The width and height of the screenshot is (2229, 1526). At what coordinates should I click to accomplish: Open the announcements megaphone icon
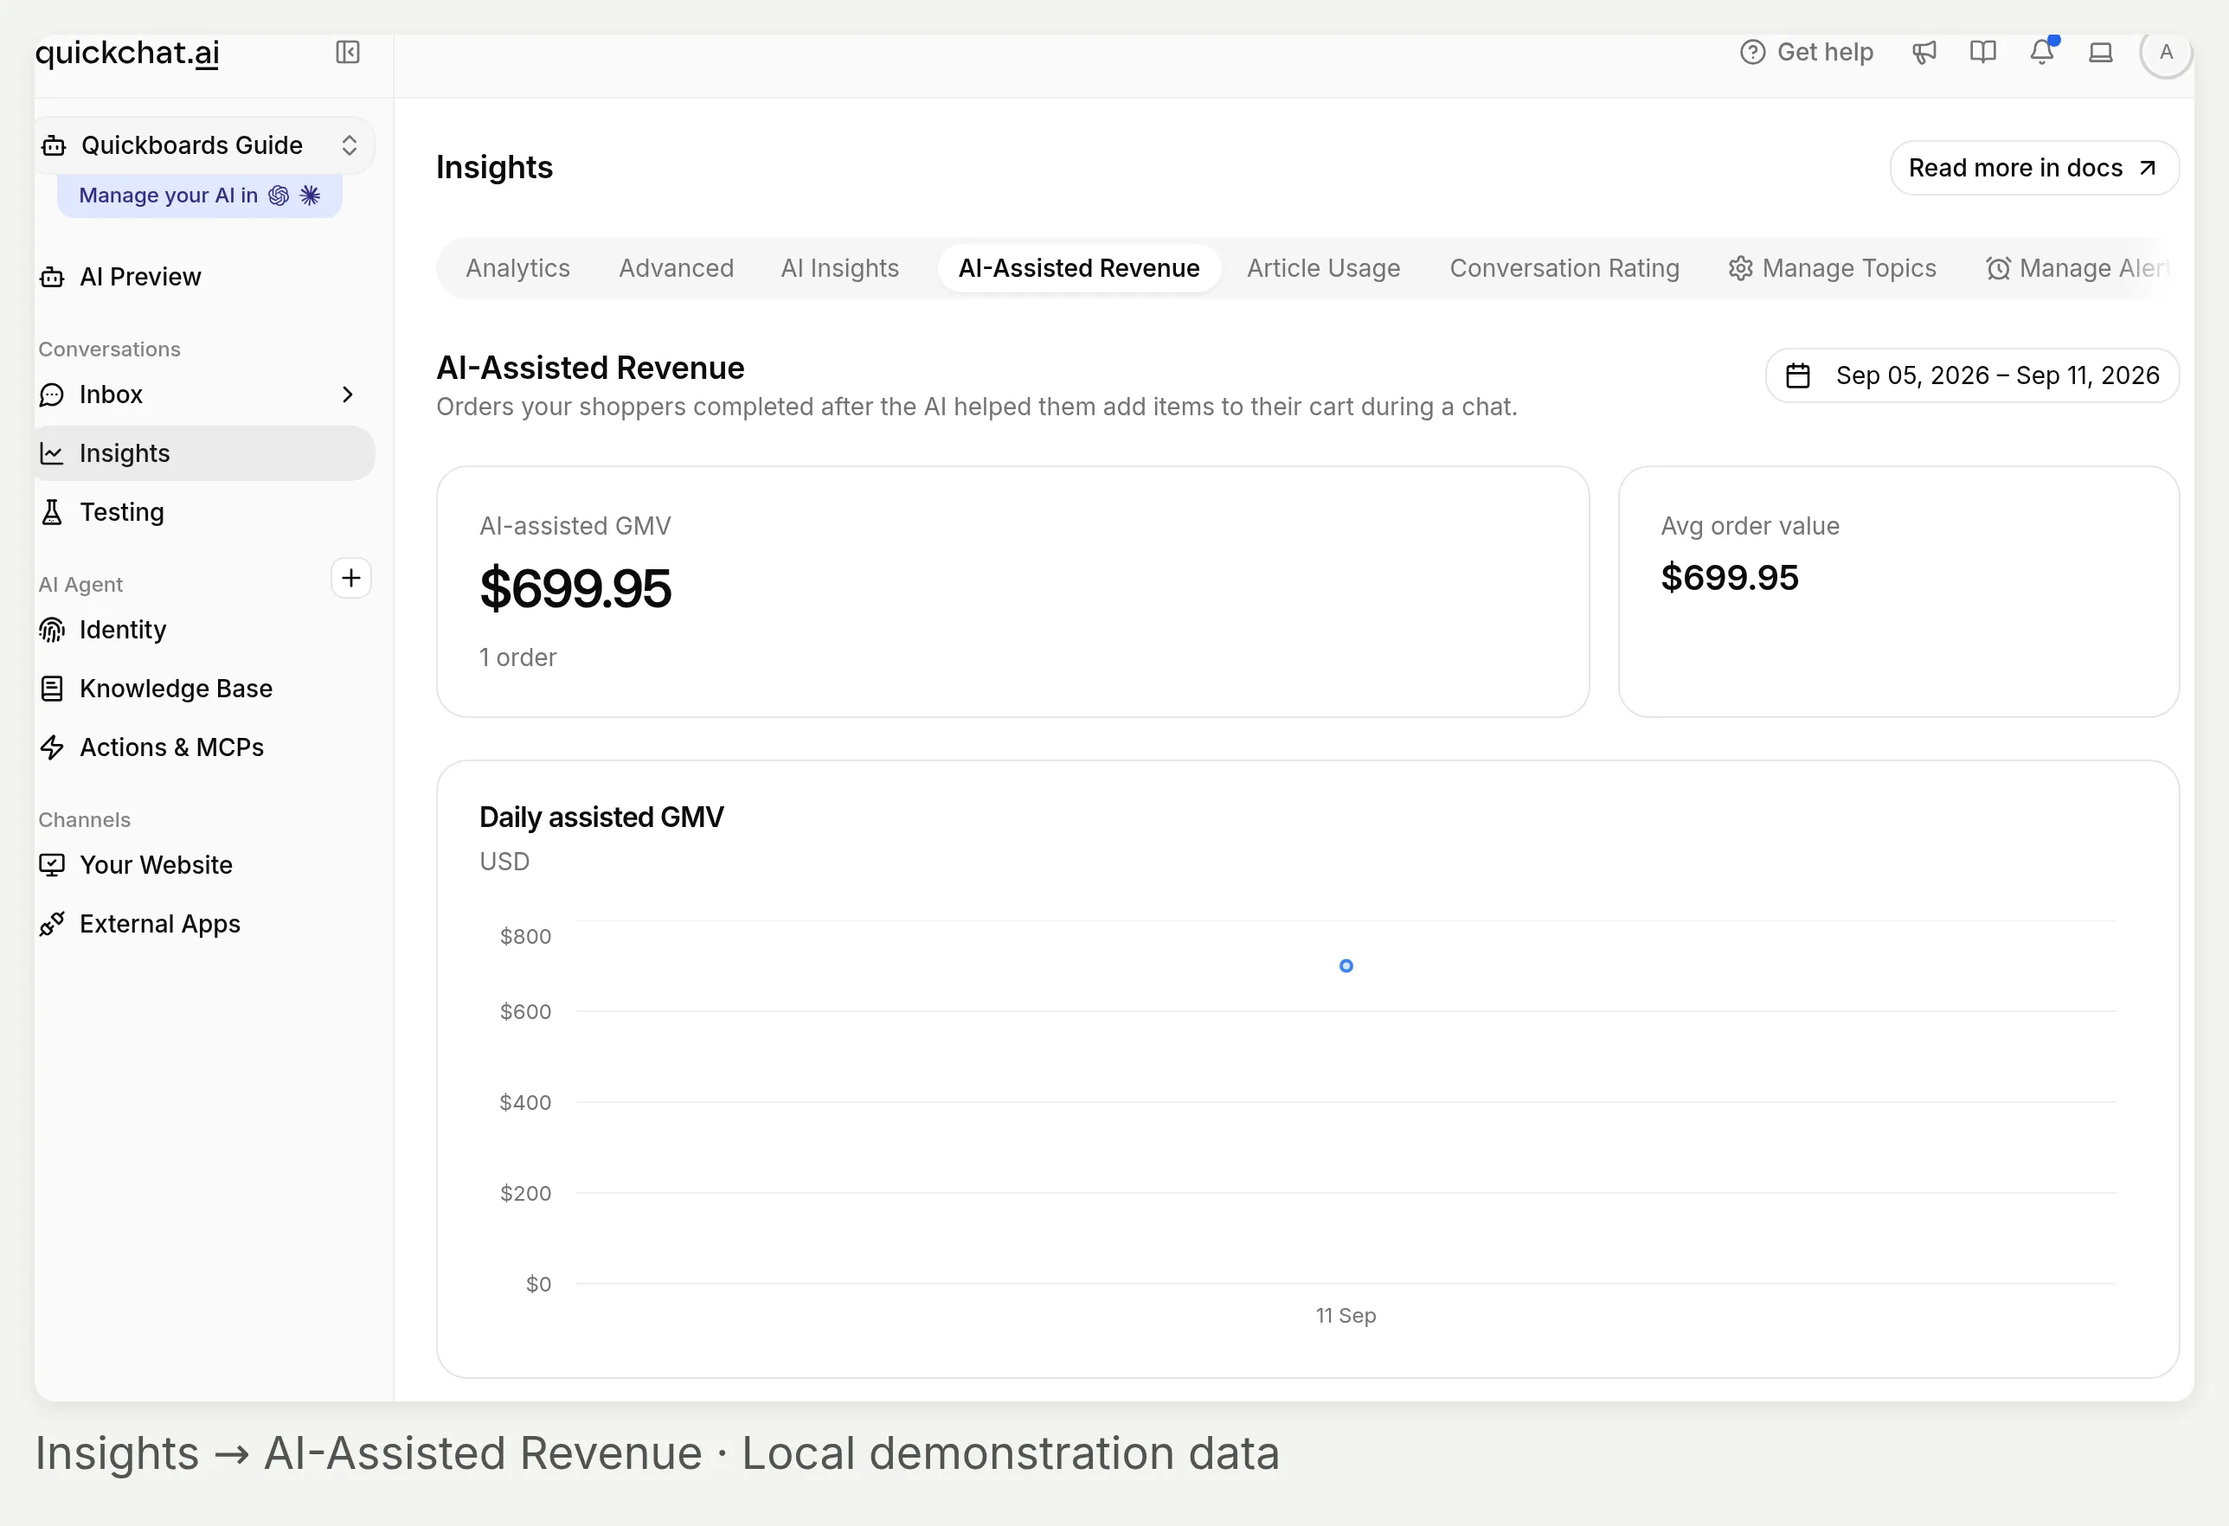(x=1924, y=52)
